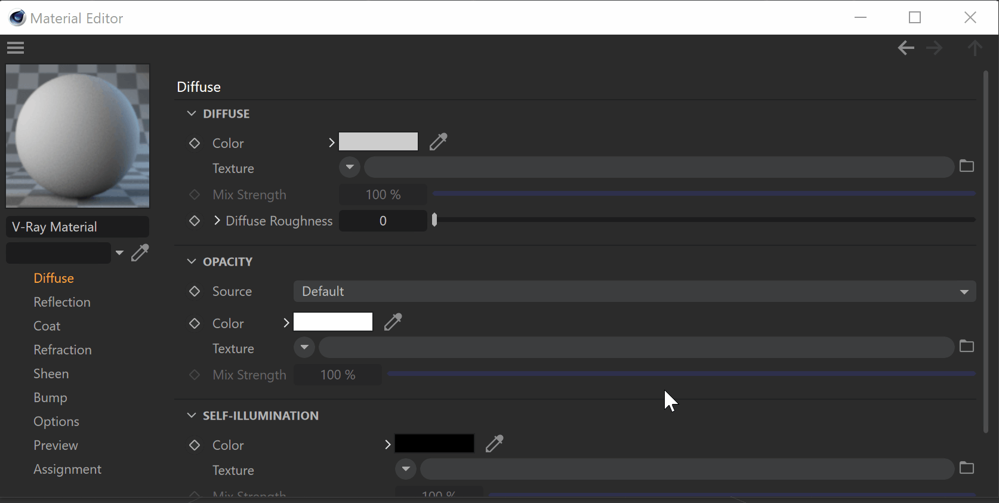Switch to the Bump channel
The width and height of the screenshot is (999, 503).
click(x=50, y=397)
